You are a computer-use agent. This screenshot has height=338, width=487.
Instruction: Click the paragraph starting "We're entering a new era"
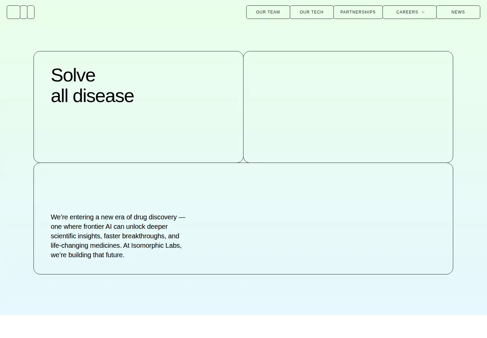point(118,236)
